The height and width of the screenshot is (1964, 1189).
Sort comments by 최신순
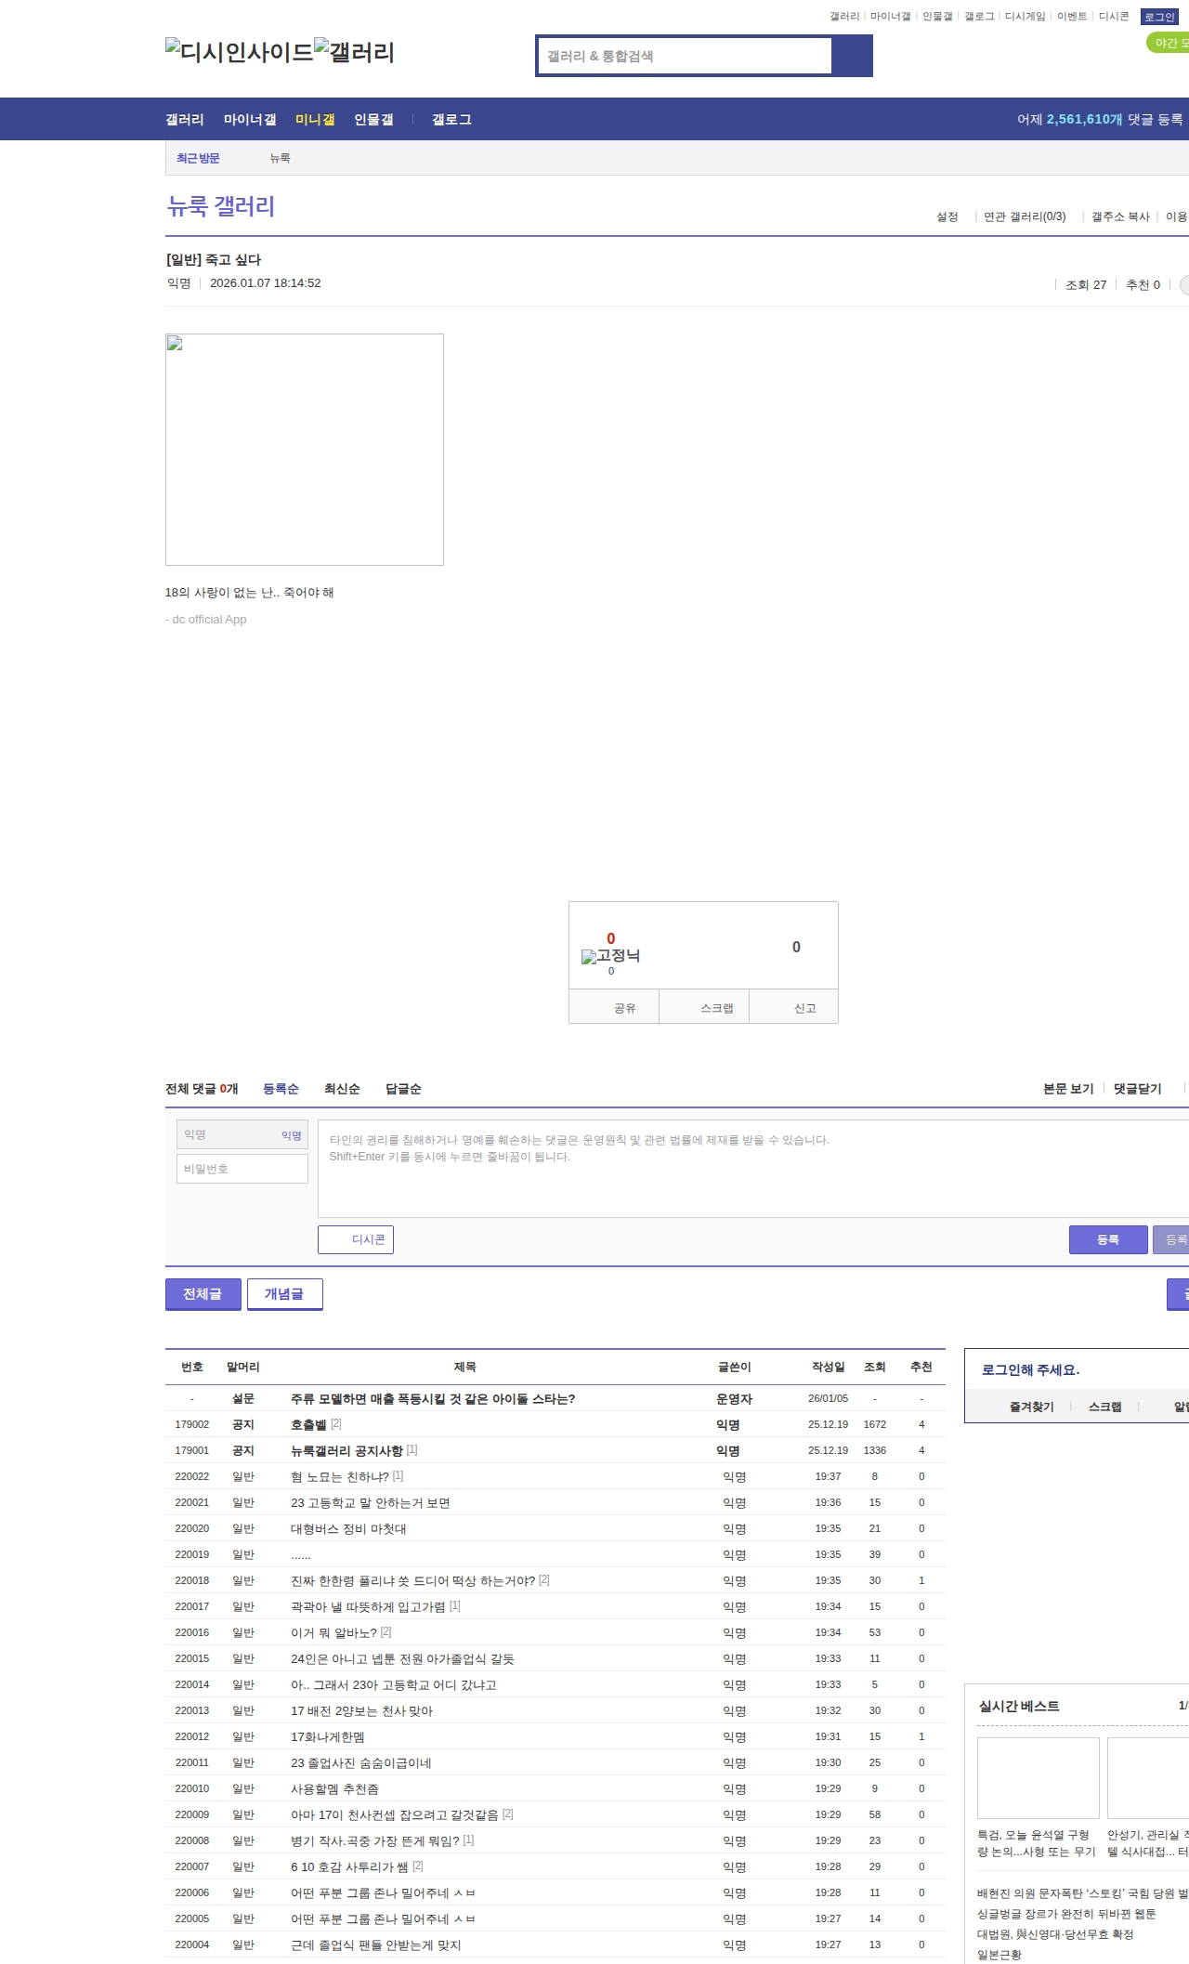[342, 1089]
